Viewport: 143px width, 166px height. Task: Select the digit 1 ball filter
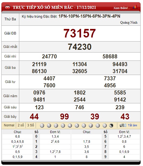click(x=49, y=126)
